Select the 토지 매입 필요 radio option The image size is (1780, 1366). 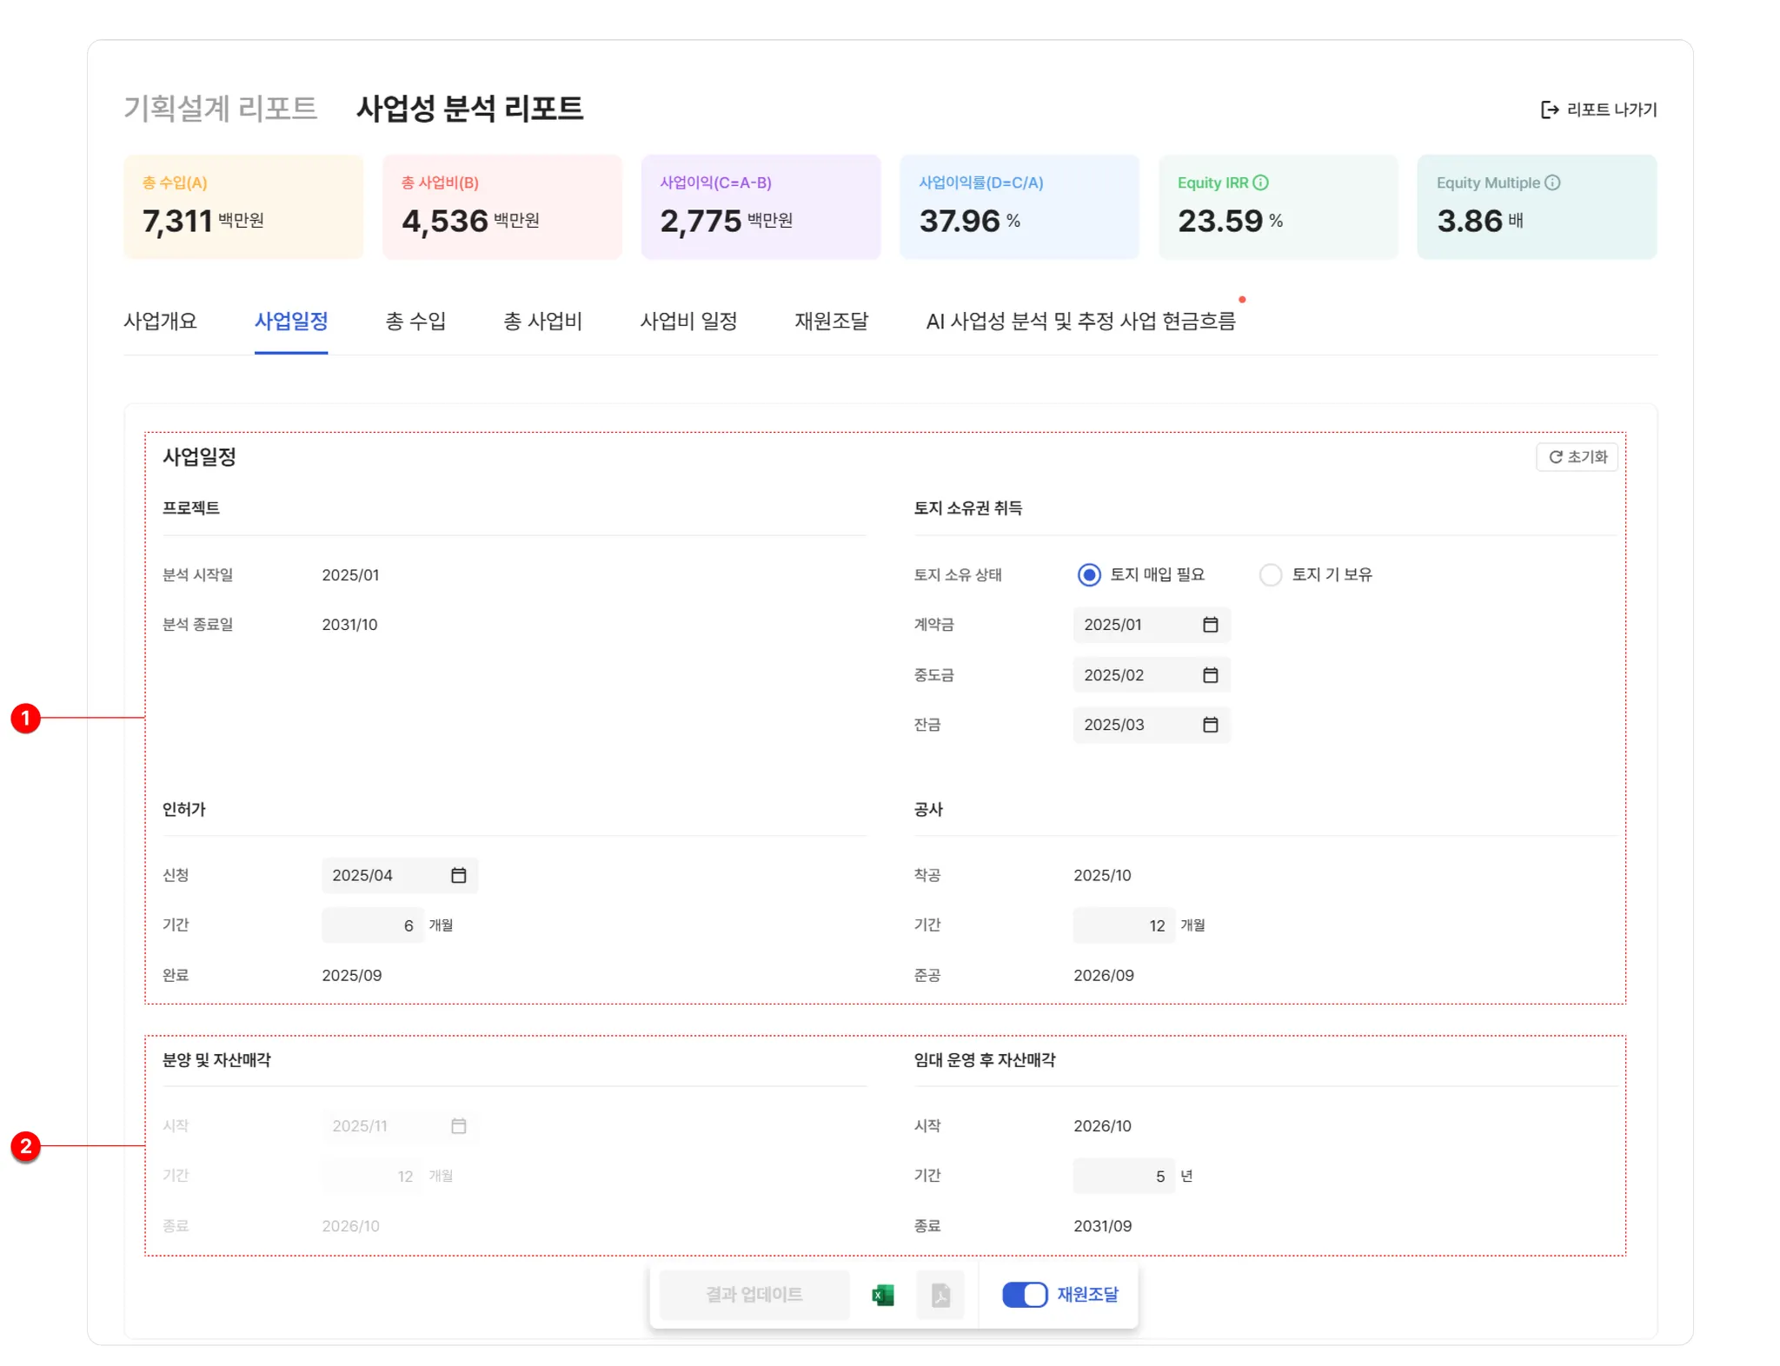tap(1089, 574)
